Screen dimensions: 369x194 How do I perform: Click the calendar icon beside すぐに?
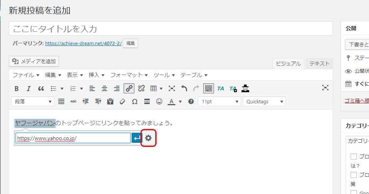tap(348, 84)
